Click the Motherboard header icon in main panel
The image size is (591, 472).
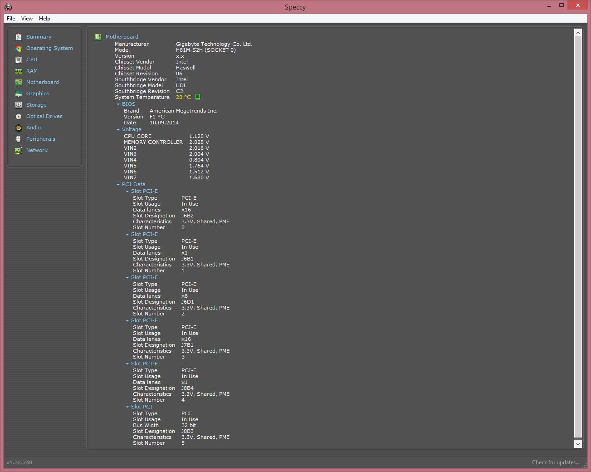pyautogui.click(x=98, y=37)
